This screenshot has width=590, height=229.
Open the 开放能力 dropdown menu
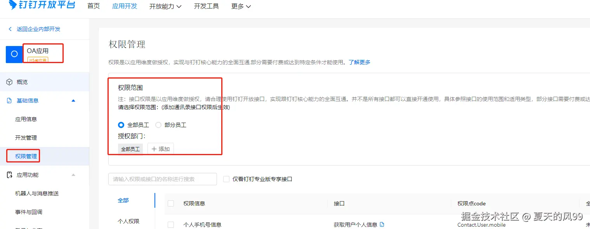(166, 6)
